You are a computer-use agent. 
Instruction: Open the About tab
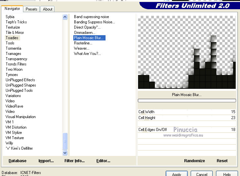tap(47, 9)
